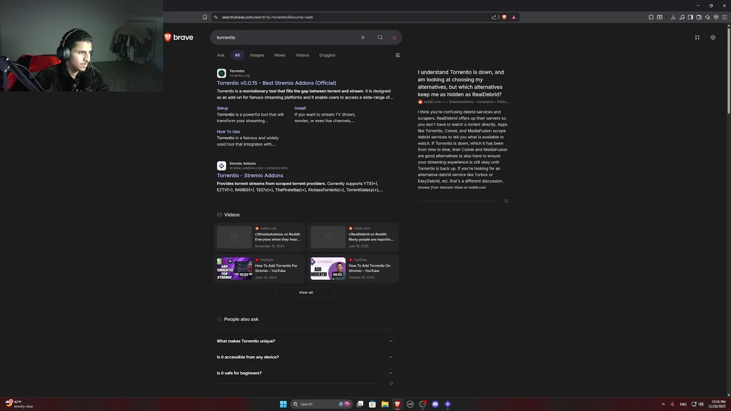Open search page settings gear icon

point(713,38)
